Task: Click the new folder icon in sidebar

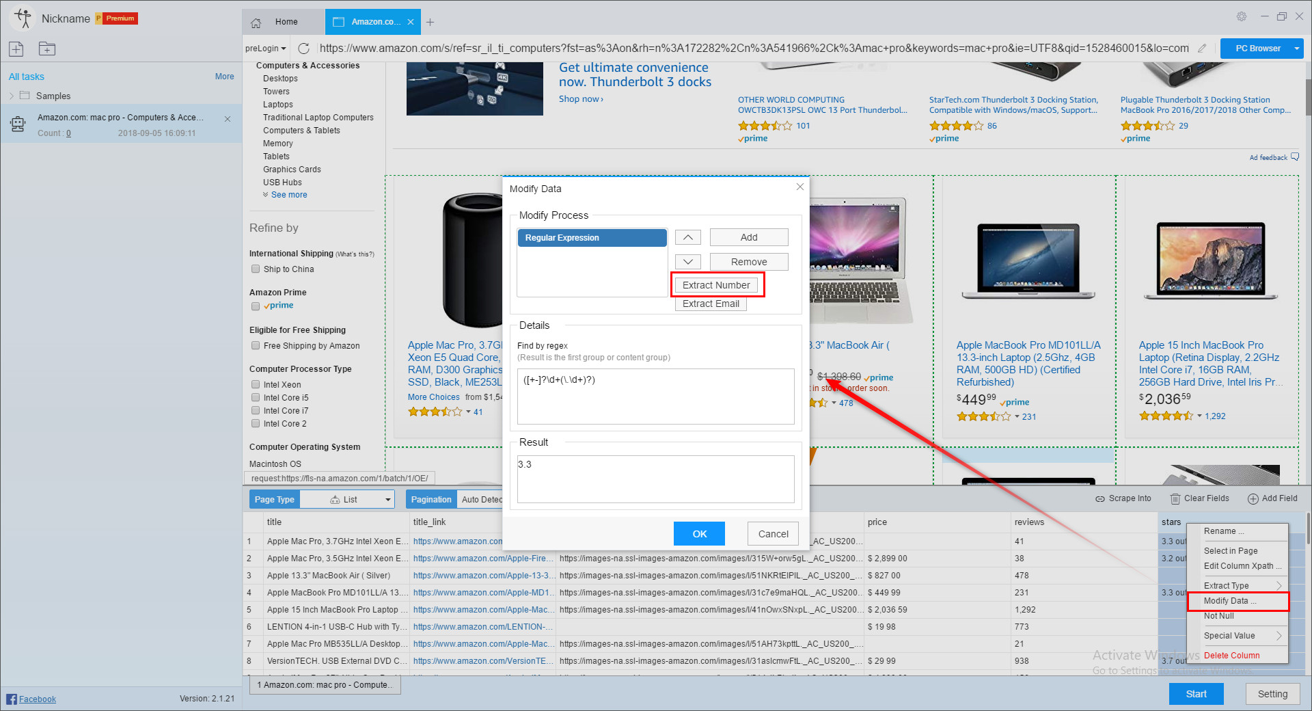Action: [46, 49]
